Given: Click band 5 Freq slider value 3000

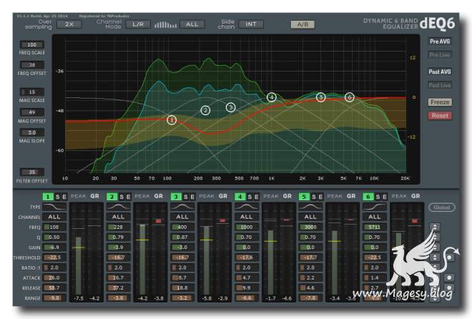Looking at the screenshot, I should pos(310,227).
